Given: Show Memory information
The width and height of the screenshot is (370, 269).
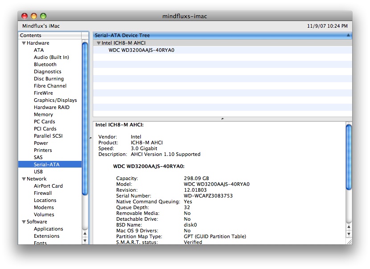Looking at the screenshot, I should [x=43, y=114].
